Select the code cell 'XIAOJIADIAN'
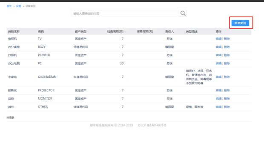Screen dimensions: 264x164 coord(47,77)
